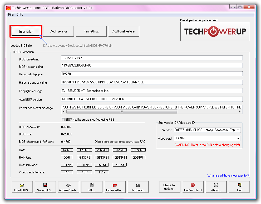Click the Load BIOS folder icon

pos(22,185)
